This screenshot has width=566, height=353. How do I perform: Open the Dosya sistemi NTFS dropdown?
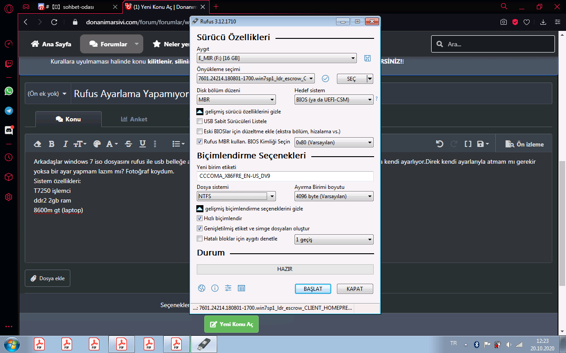pos(236,196)
